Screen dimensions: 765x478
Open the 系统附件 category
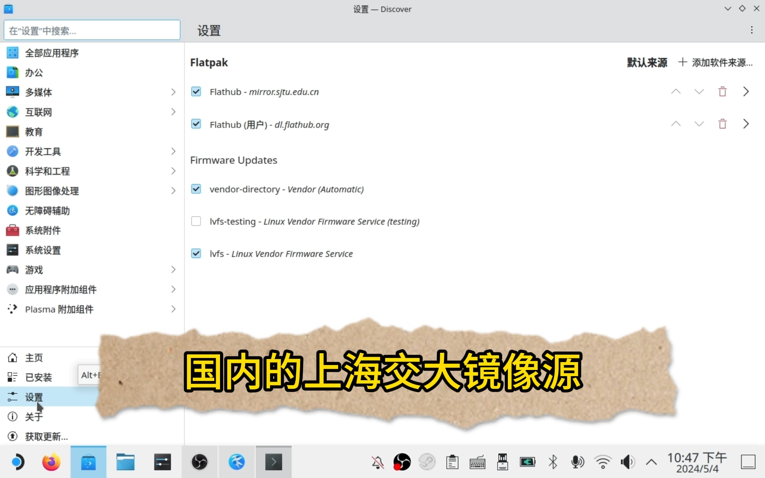[92, 230]
